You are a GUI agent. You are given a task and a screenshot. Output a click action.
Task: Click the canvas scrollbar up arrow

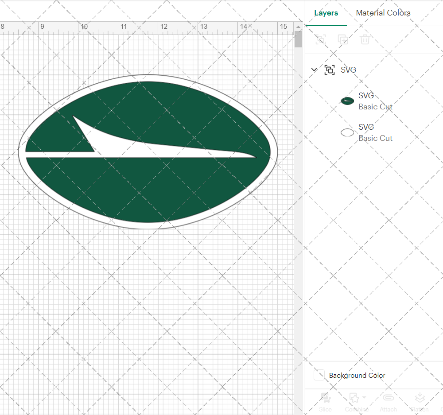298,27
